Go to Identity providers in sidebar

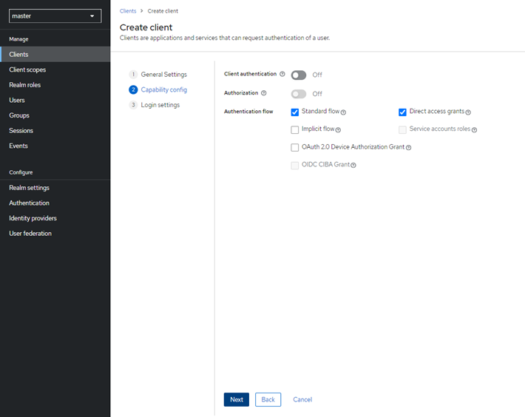tap(33, 218)
